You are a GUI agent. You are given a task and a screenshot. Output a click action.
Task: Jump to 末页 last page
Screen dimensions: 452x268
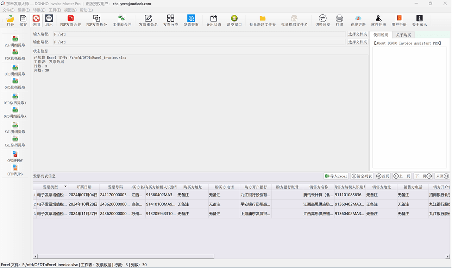442,176
